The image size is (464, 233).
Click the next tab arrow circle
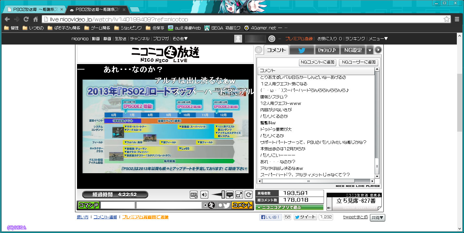(378, 50)
